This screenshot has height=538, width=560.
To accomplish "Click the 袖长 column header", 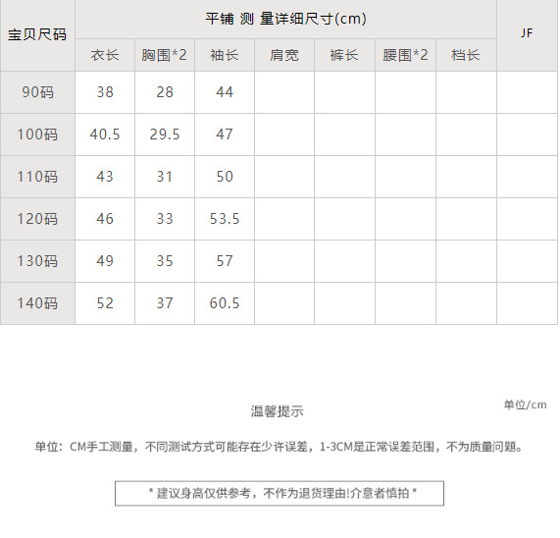I will point(225,55).
